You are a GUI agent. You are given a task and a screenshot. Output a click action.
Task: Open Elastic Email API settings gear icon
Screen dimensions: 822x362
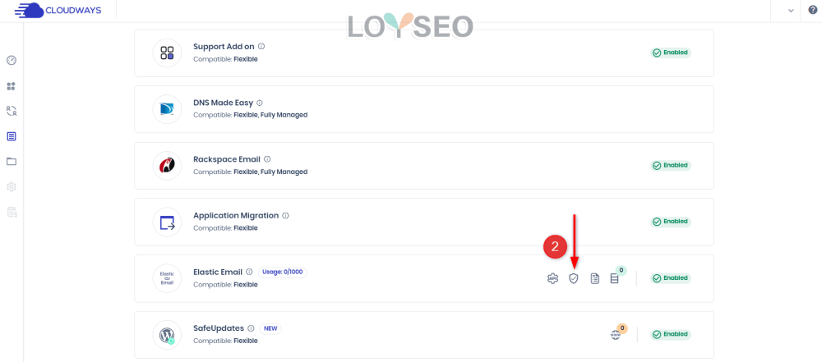(x=552, y=278)
